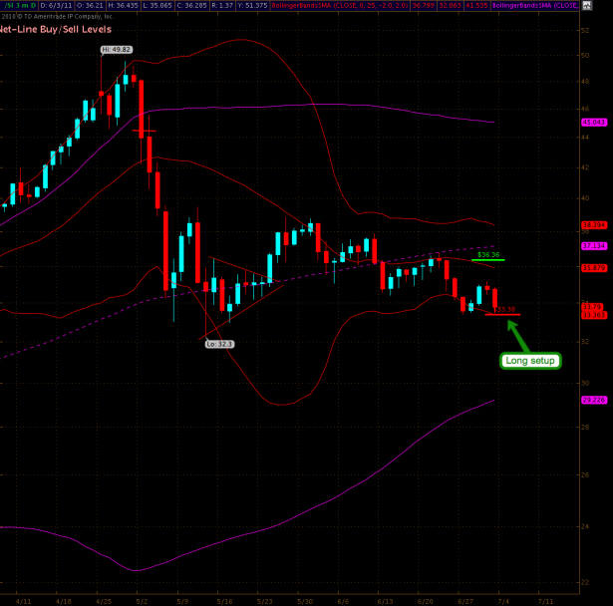Image resolution: width=613 pixels, height=606 pixels.
Task: Click the 35.879 red price tag
Action: tap(594, 266)
